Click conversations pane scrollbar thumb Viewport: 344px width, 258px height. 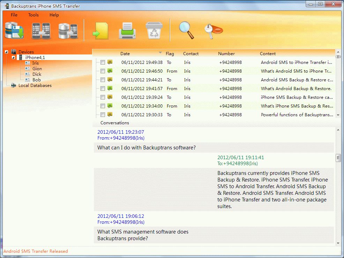coord(338,158)
